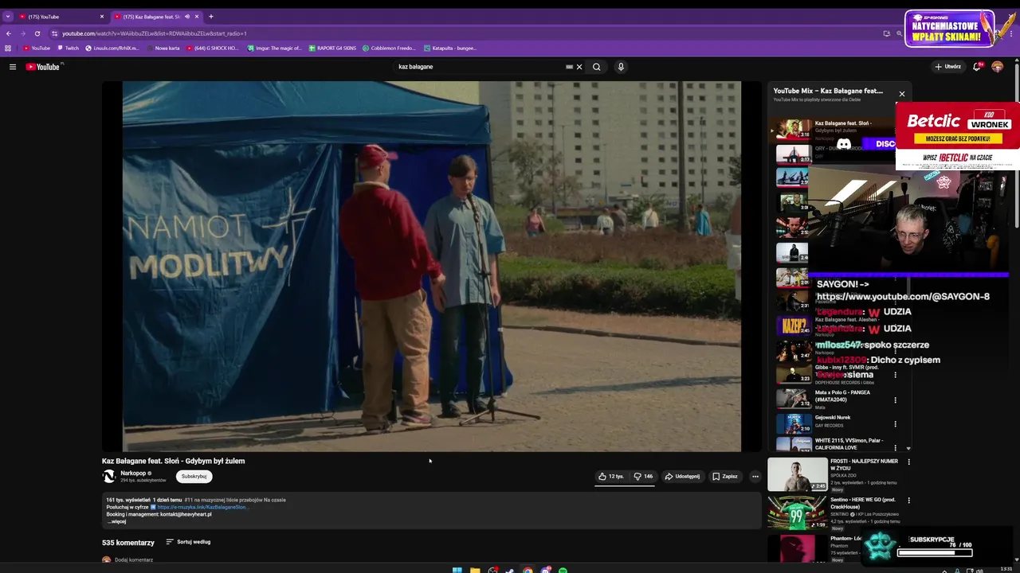
Task: Click the video player to pause
Action: [431, 266]
